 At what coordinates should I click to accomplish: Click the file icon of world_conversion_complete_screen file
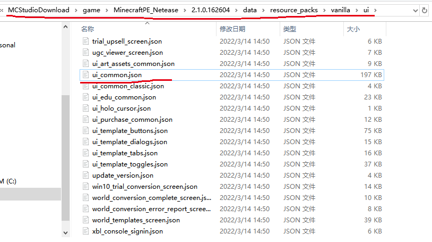[85, 197]
